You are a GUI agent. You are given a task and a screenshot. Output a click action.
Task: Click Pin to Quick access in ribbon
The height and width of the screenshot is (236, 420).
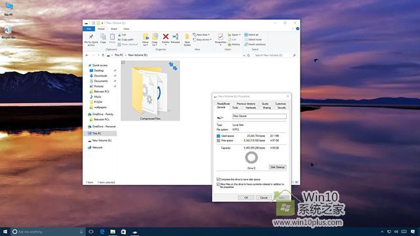(x=91, y=40)
